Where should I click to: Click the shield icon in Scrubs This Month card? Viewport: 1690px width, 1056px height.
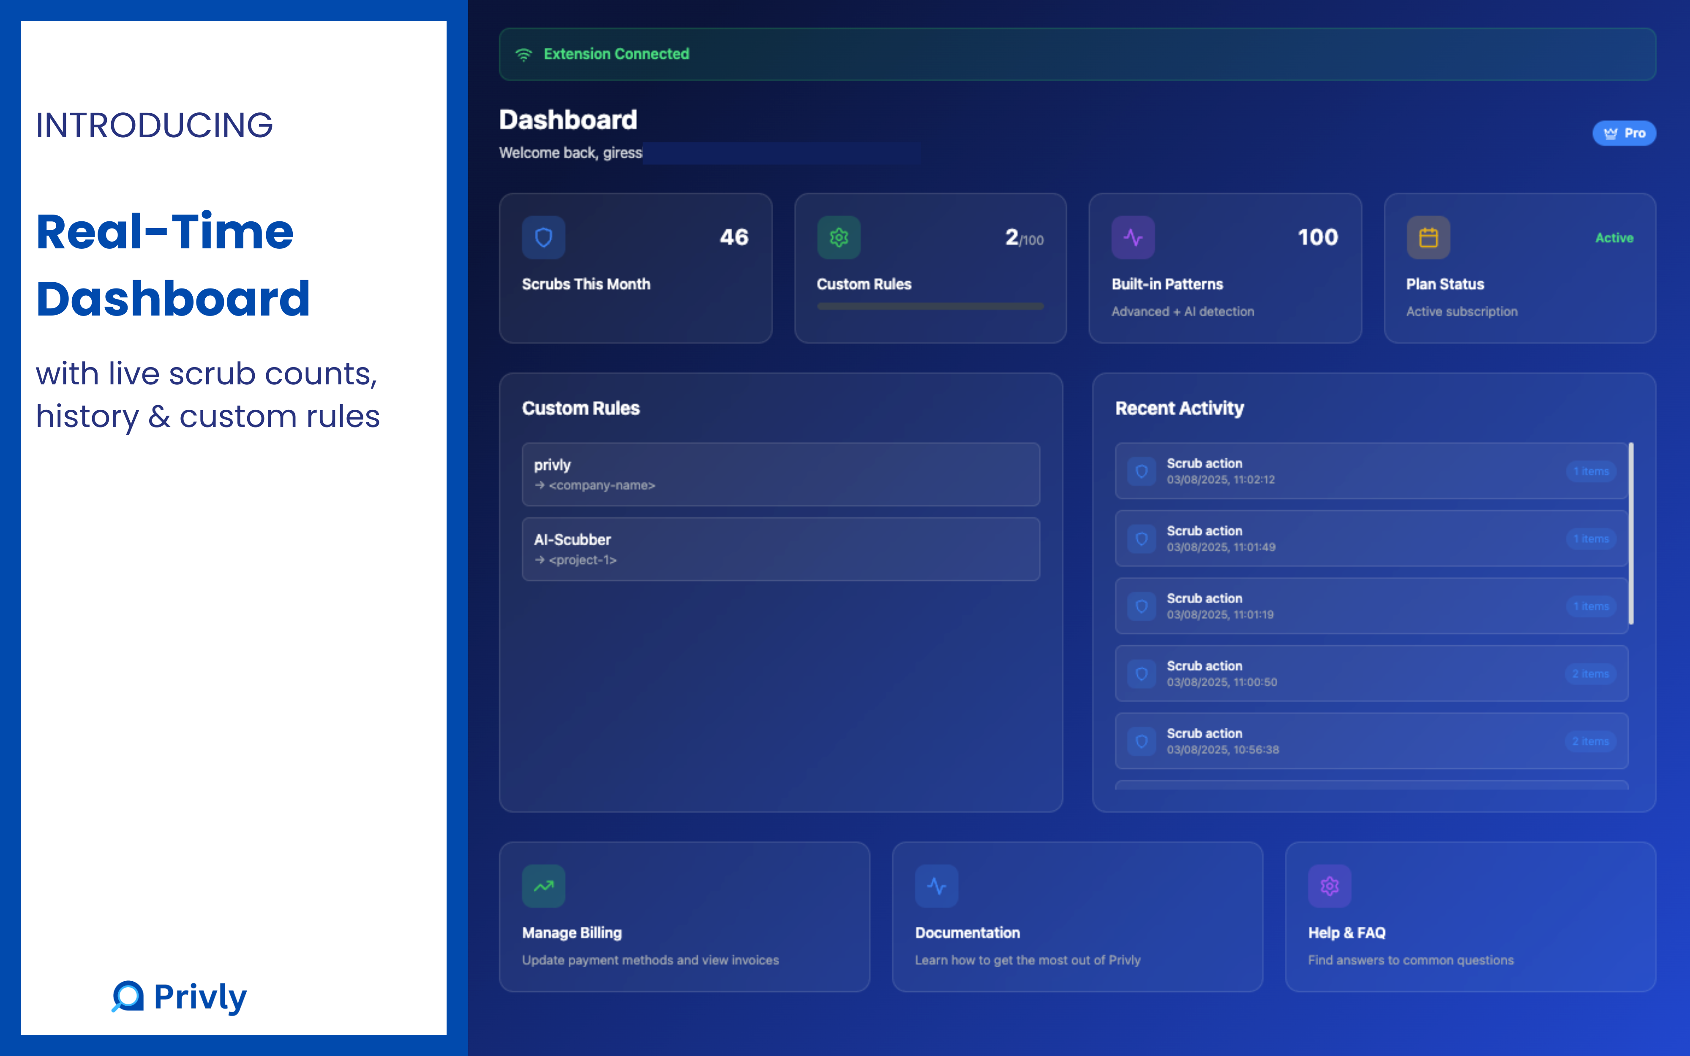[x=543, y=237]
